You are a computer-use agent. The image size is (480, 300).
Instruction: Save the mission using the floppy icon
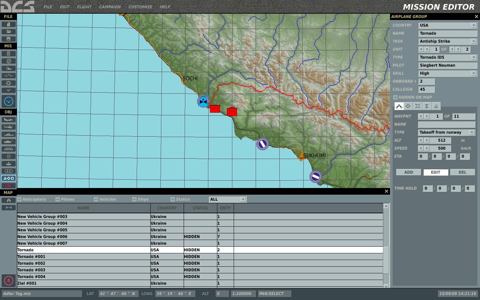(x=9, y=39)
